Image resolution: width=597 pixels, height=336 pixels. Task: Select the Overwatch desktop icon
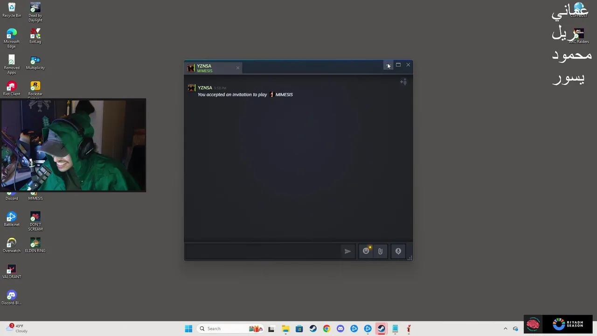[12, 245]
